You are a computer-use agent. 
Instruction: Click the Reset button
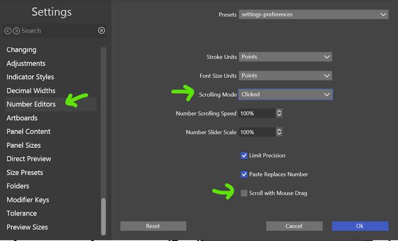click(153, 226)
